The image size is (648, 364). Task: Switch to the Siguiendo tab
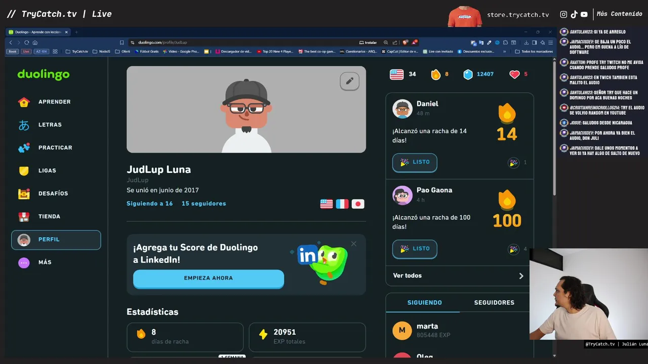(424, 302)
